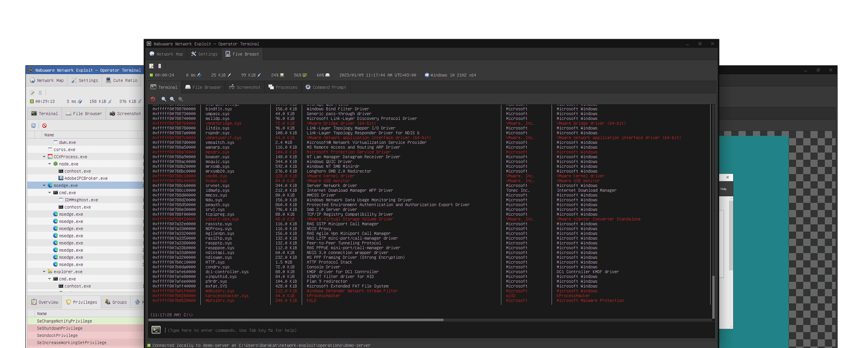Open the Command Prompt tab
Viewport: 863px width, 348px height.
tap(326, 87)
